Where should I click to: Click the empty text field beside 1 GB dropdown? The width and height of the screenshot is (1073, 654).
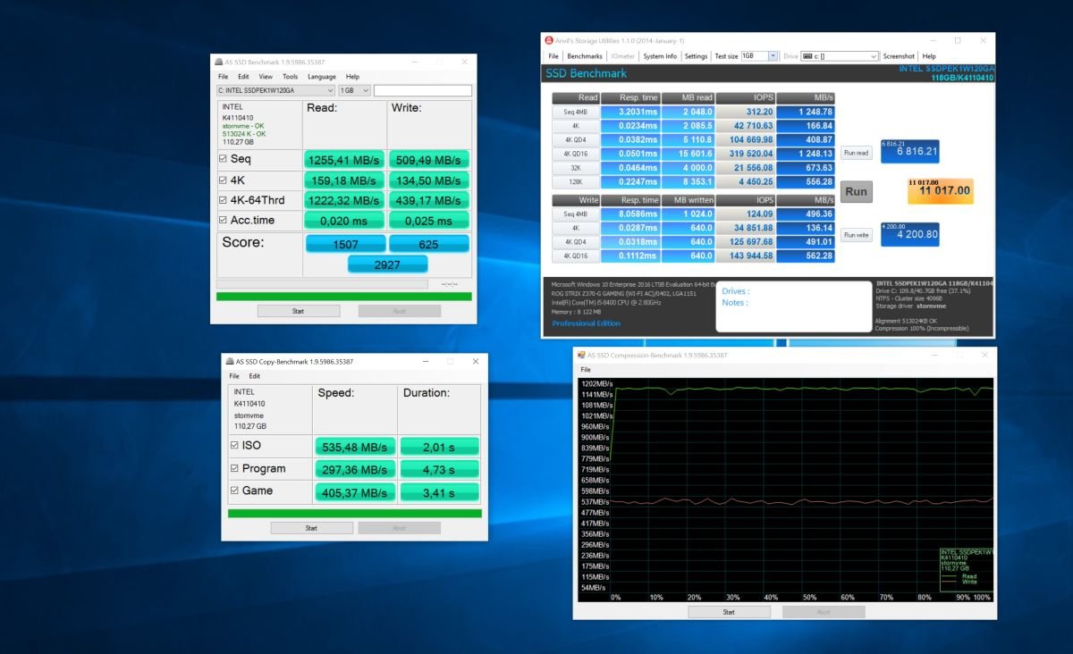tap(422, 90)
